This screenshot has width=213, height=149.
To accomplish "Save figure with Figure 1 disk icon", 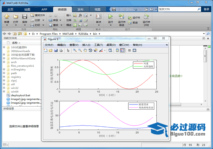I will click(x=56, y=50).
